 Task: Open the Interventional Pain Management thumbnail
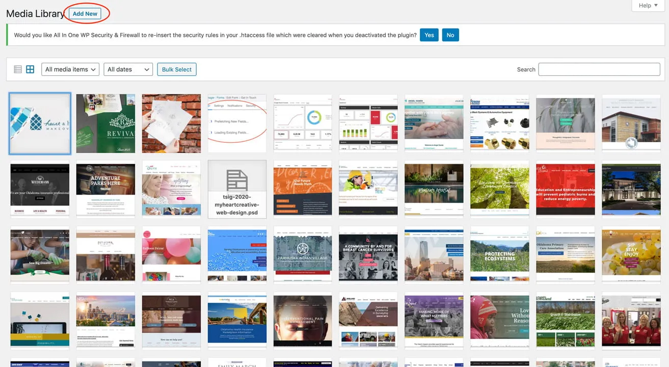tap(303, 321)
